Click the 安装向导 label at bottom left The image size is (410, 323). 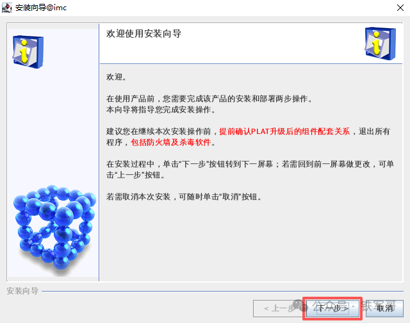pos(22,291)
